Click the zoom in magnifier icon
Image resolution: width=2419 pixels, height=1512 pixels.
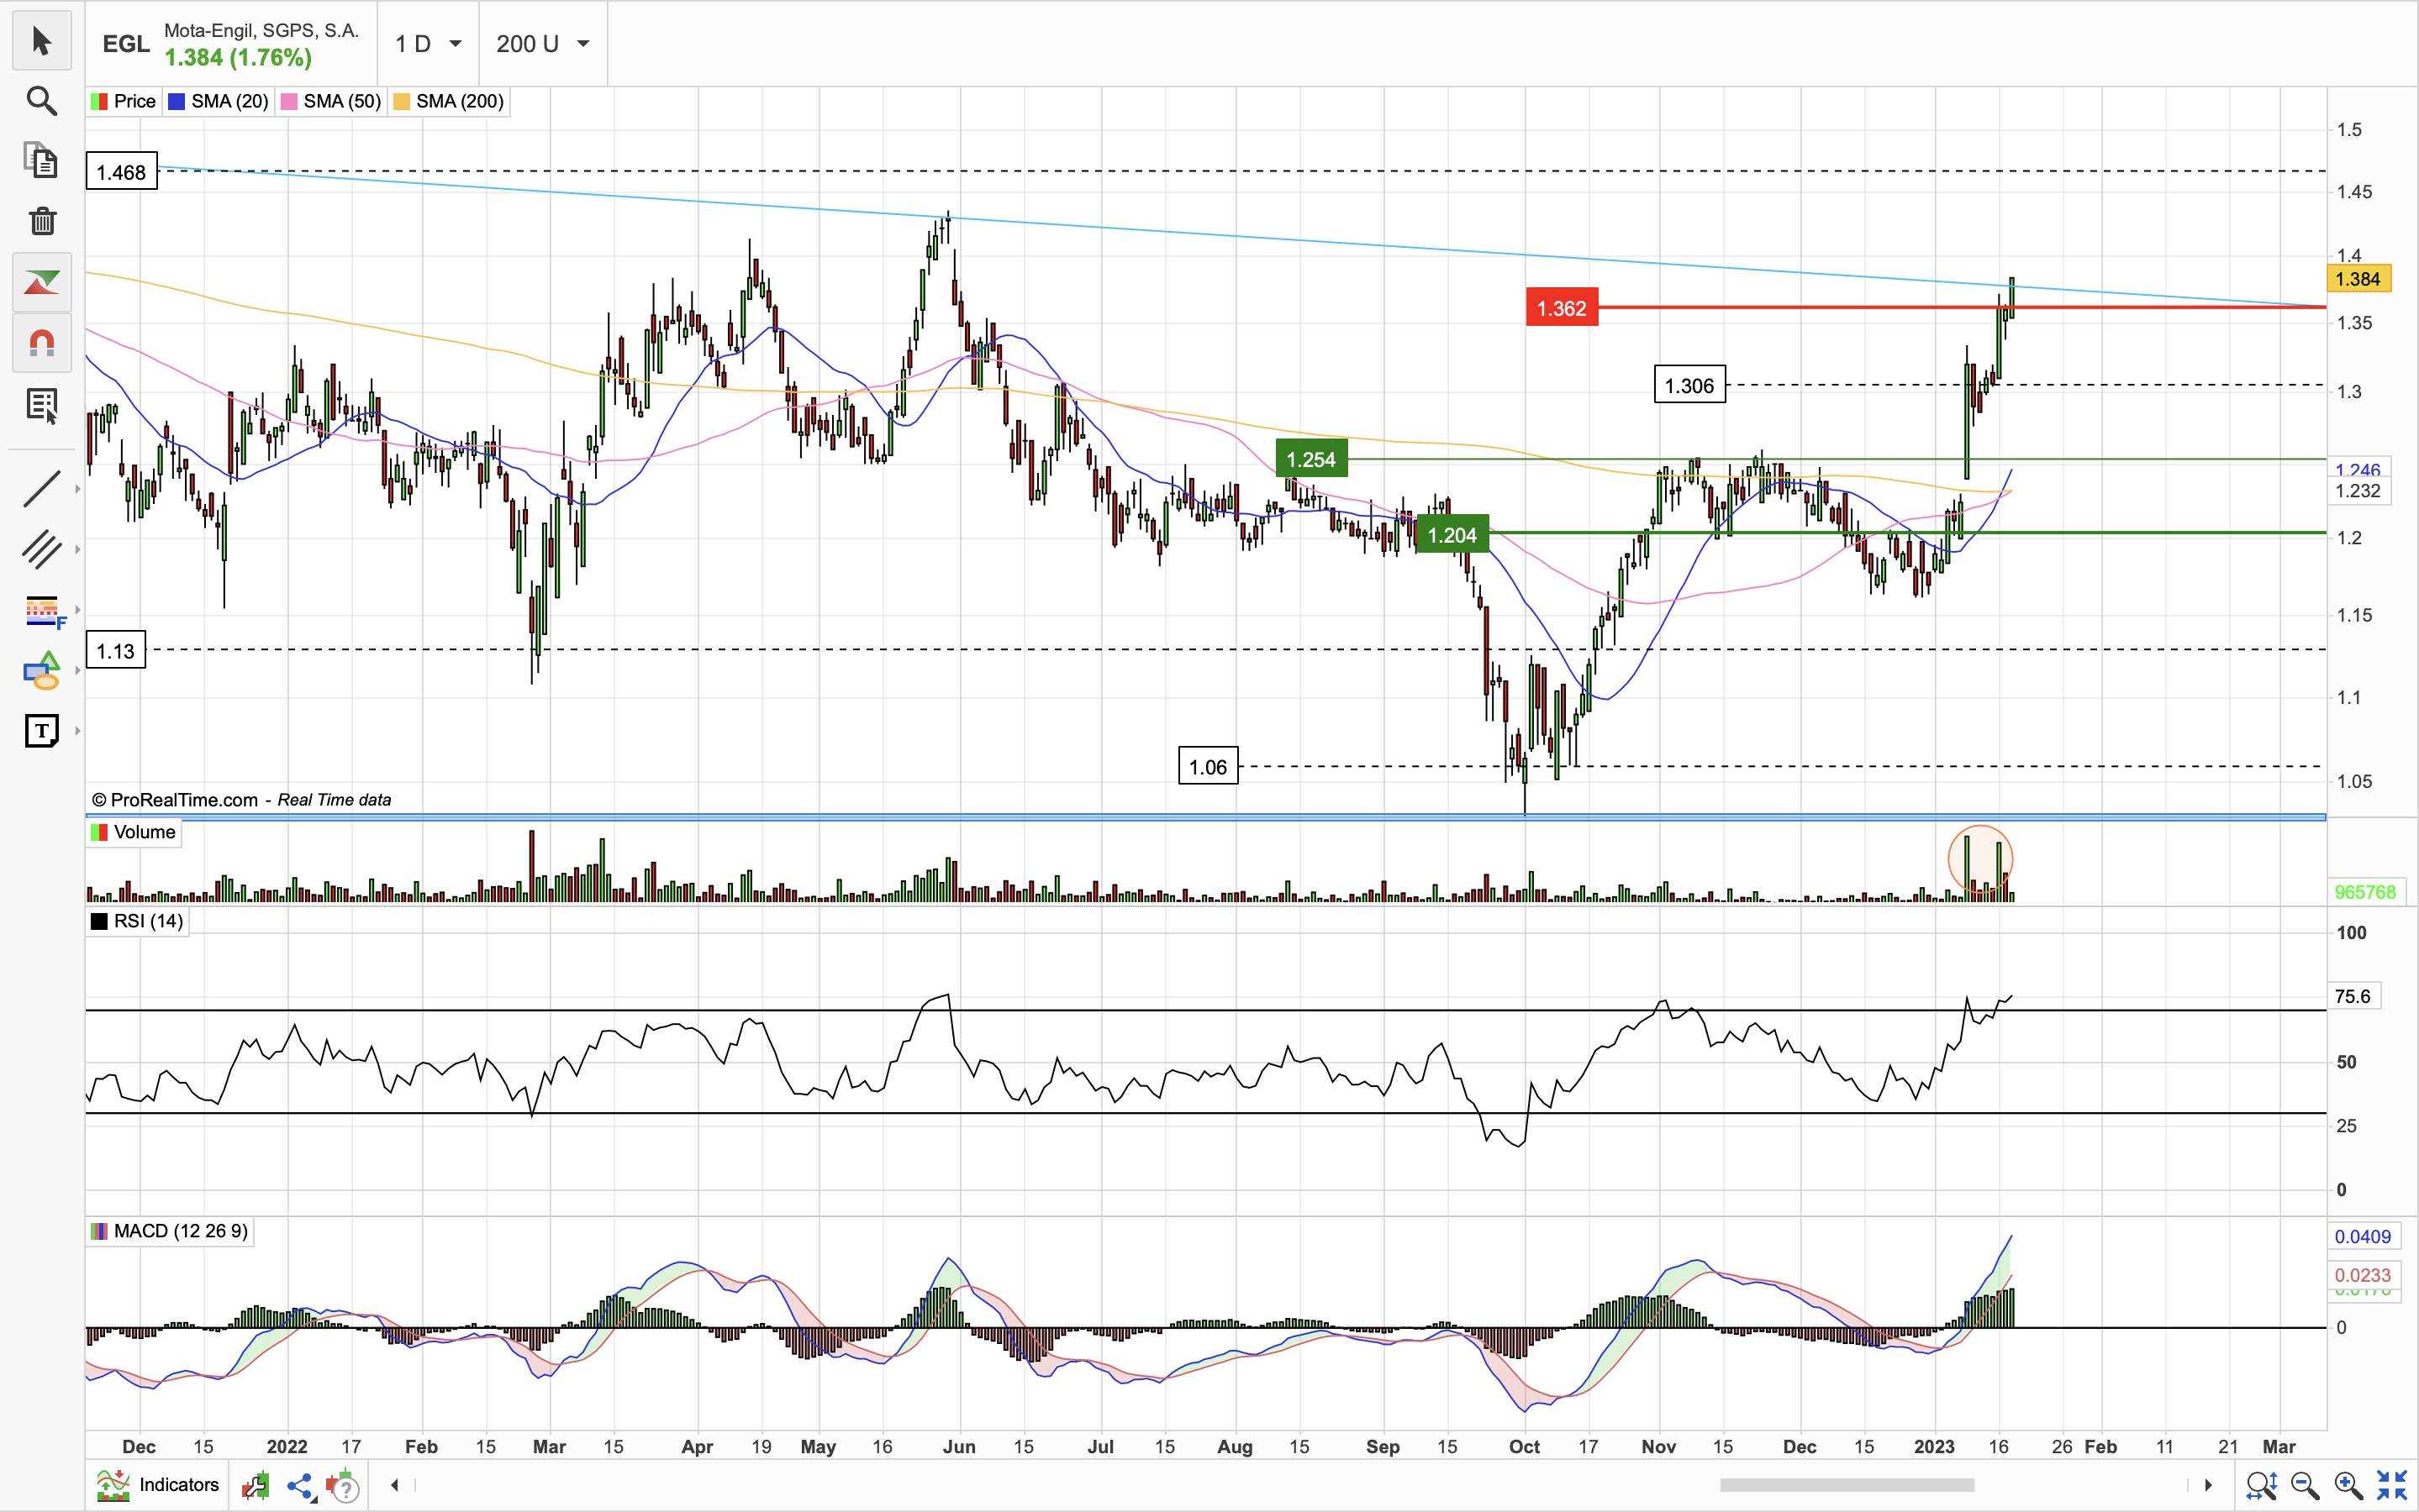2348,1486
